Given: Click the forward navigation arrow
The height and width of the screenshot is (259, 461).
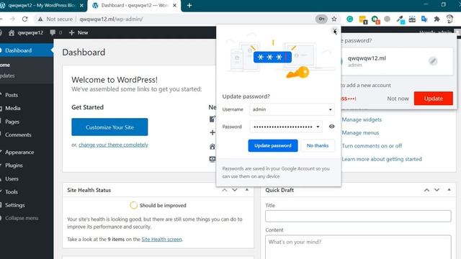Looking at the screenshot, I should 12,19.
